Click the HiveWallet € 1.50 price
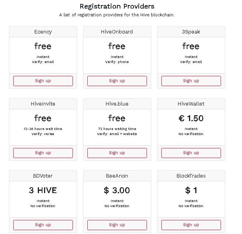Viewport: 242px width, 234px height. coord(191,118)
